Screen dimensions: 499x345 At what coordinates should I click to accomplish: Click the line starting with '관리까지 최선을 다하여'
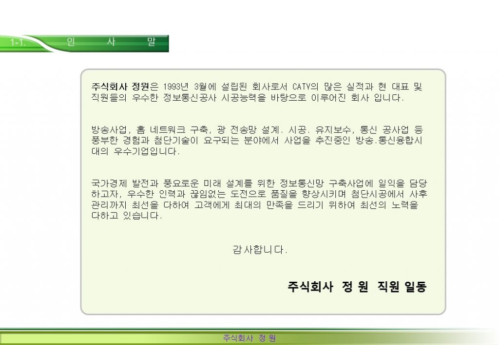coord(254,205)
